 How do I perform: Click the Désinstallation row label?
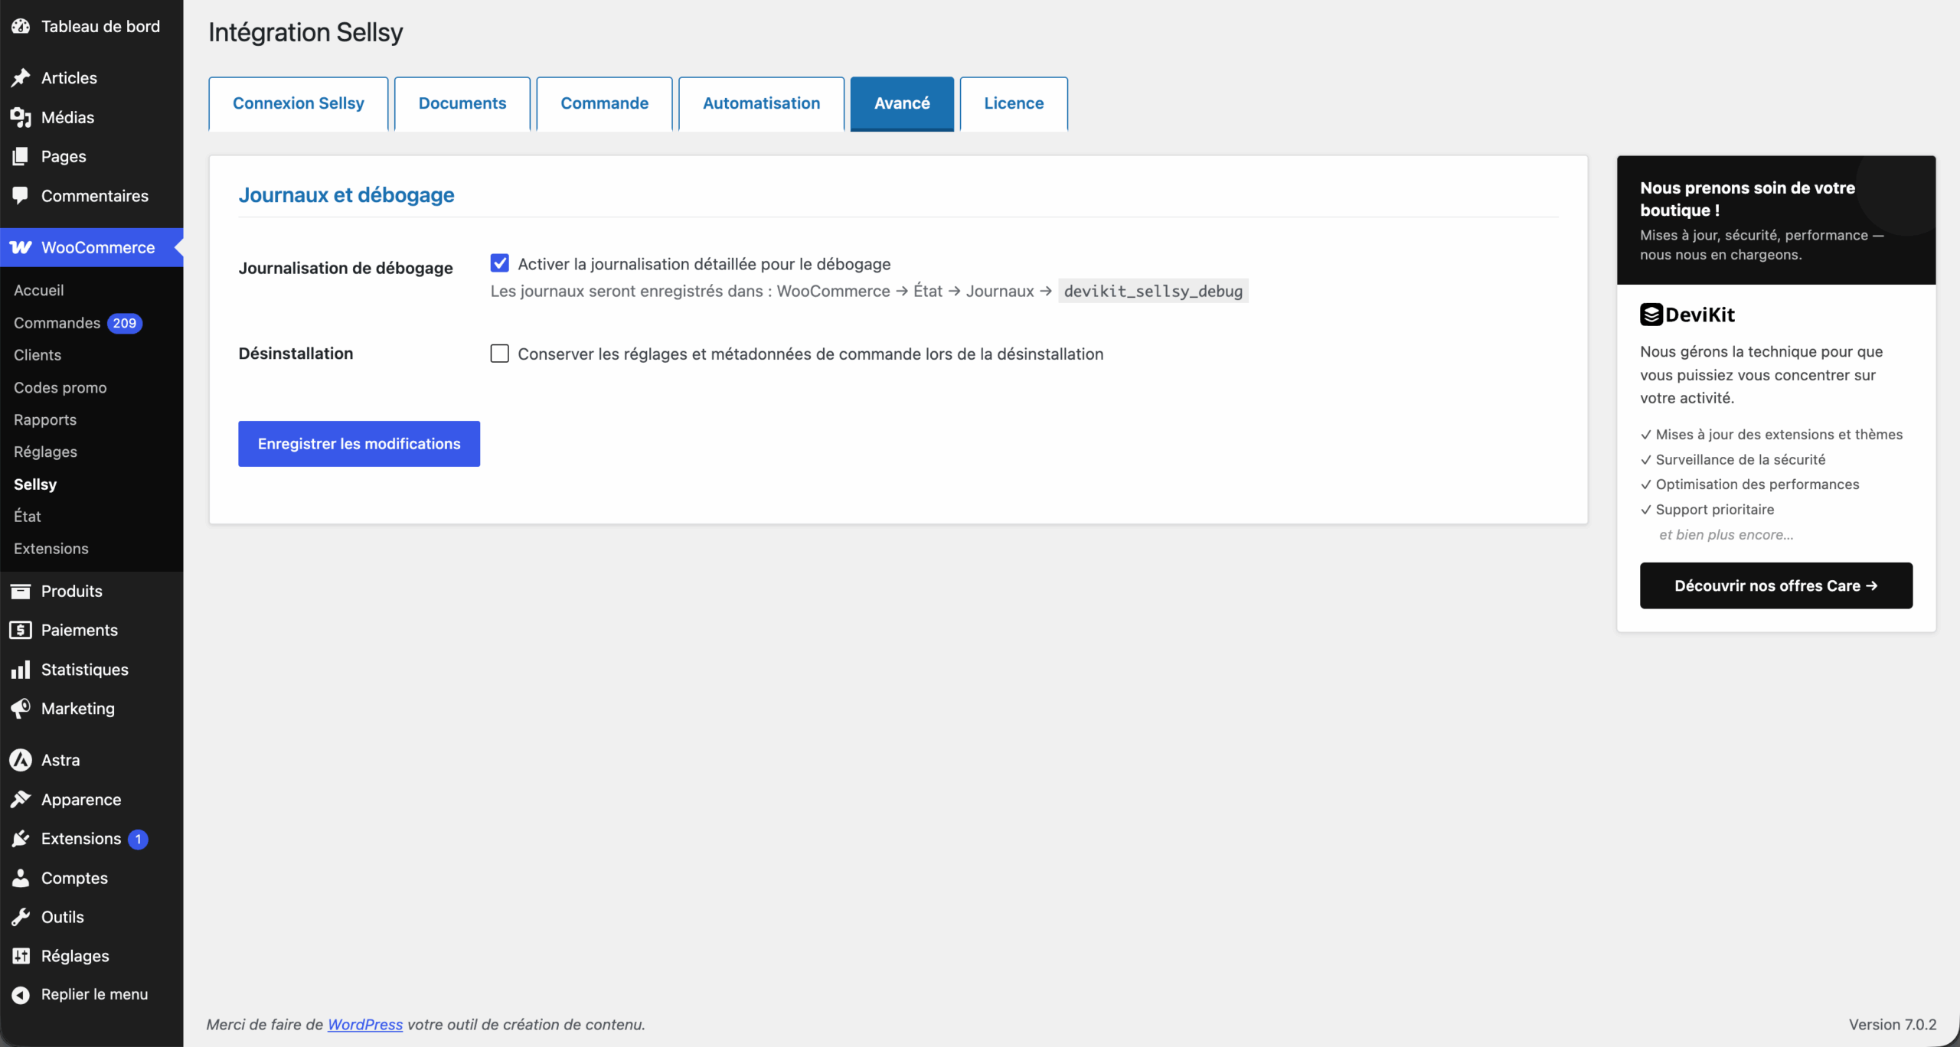[296, 354]
